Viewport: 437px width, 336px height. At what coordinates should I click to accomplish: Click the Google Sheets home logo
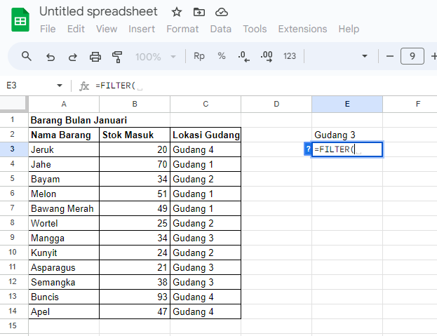coord(20,20)
